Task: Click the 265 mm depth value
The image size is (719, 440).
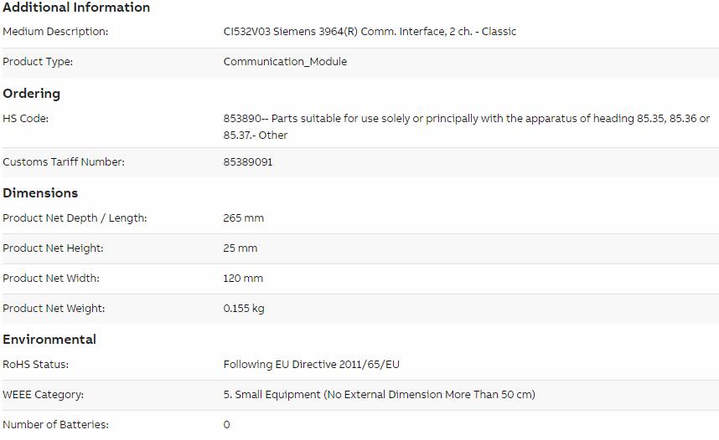Action: 244,218
